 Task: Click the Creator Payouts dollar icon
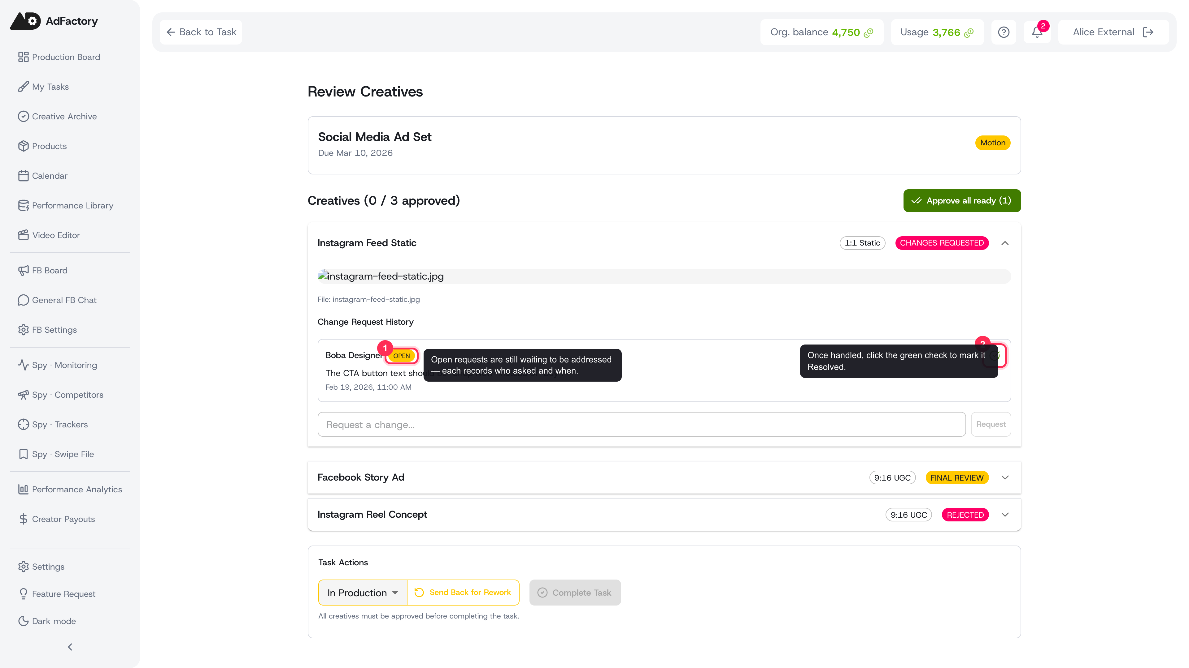23,519
